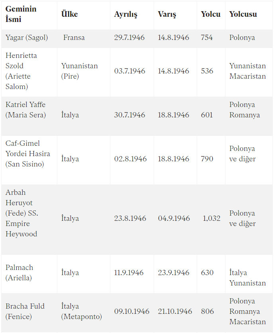Click departure date 09.10.1946
This screenshot has width=274, height=333.
pyautogui.click(x=132, y=311)
